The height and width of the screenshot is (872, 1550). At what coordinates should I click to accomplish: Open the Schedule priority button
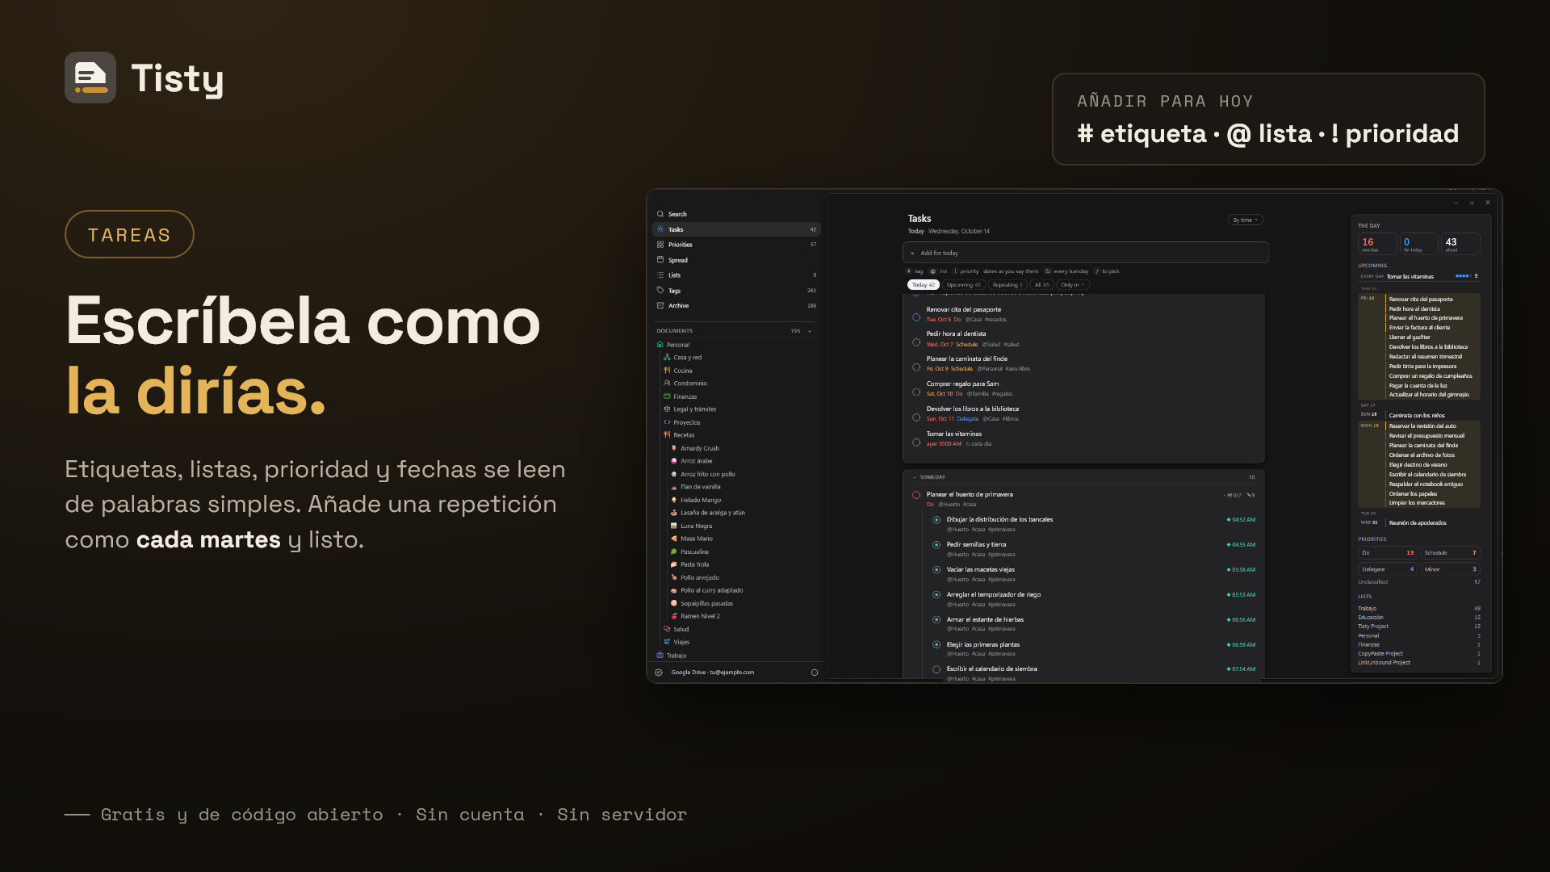point(1450,553)
